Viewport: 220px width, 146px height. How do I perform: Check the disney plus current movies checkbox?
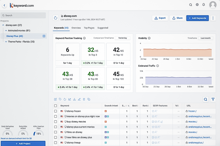point(55,127)
